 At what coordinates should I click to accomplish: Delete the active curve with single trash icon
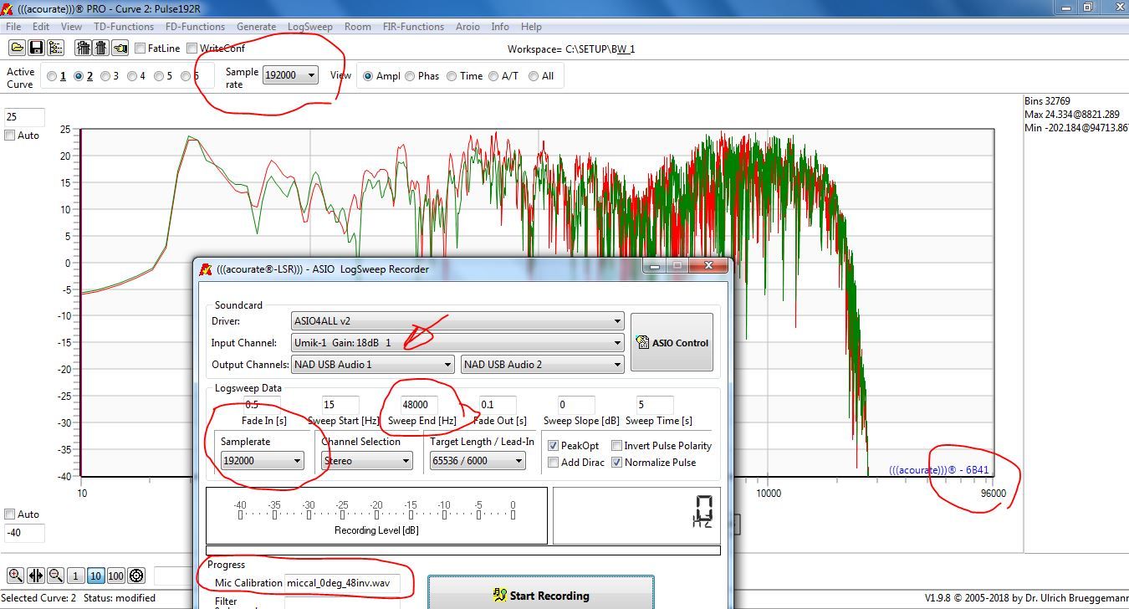100,48
